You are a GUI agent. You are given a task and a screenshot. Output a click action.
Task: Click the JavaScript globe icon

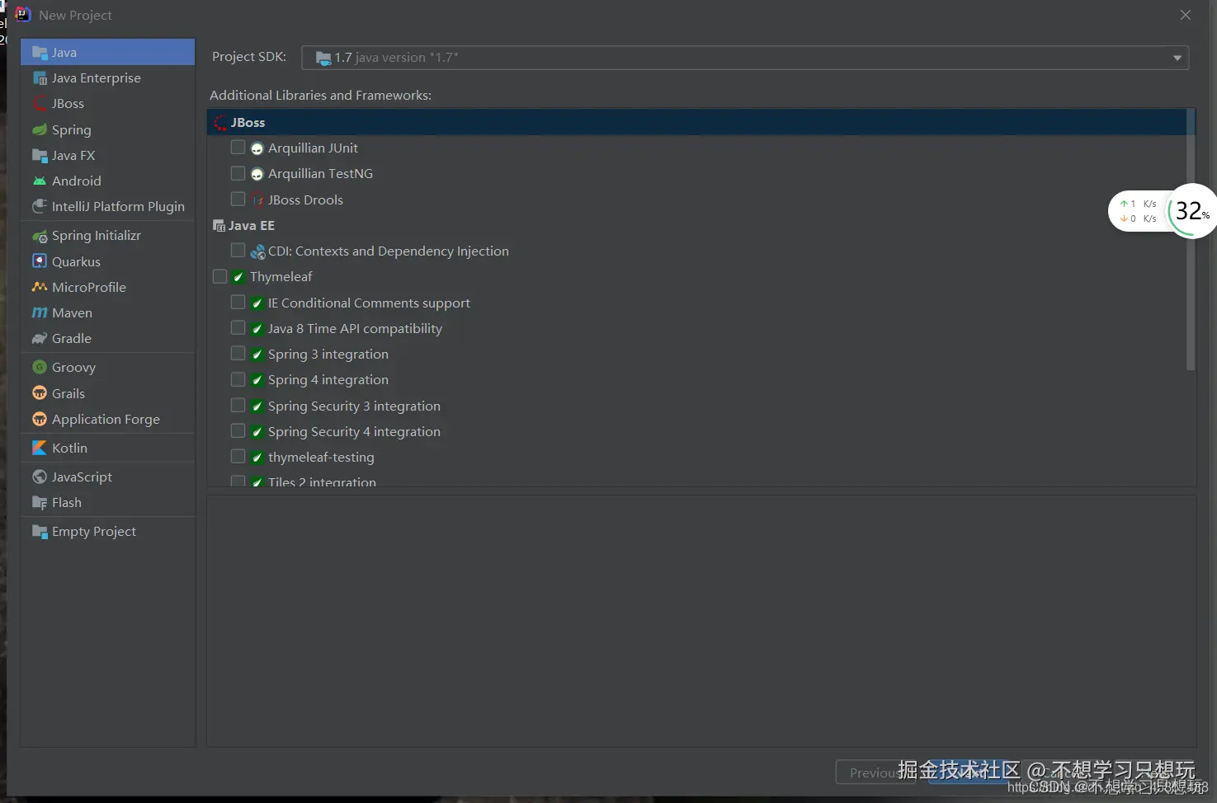tap(40, 477)
